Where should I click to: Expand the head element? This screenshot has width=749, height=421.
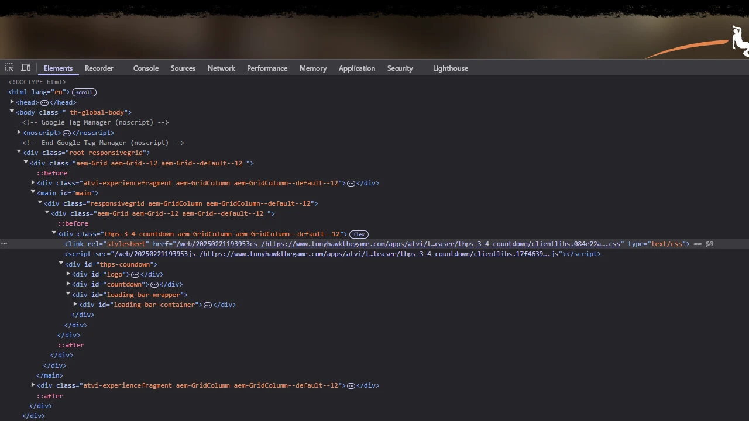(12, 102)
